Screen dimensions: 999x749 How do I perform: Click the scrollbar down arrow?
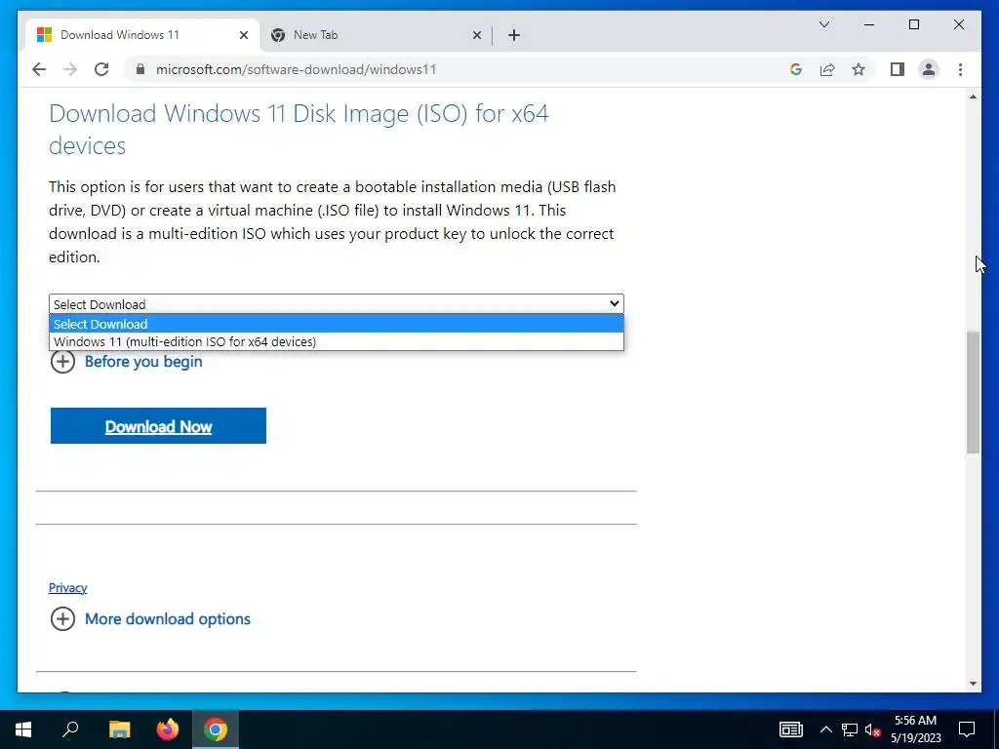973,684
